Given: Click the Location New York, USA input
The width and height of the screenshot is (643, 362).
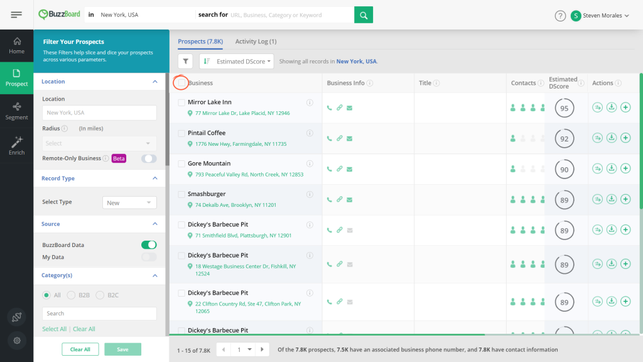Looking at the screenshot, I should pyautogui.click(x=99, y=113).
